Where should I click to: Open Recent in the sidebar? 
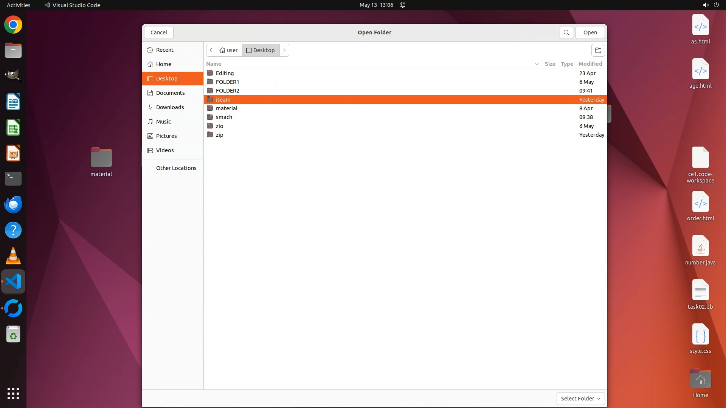164,50
